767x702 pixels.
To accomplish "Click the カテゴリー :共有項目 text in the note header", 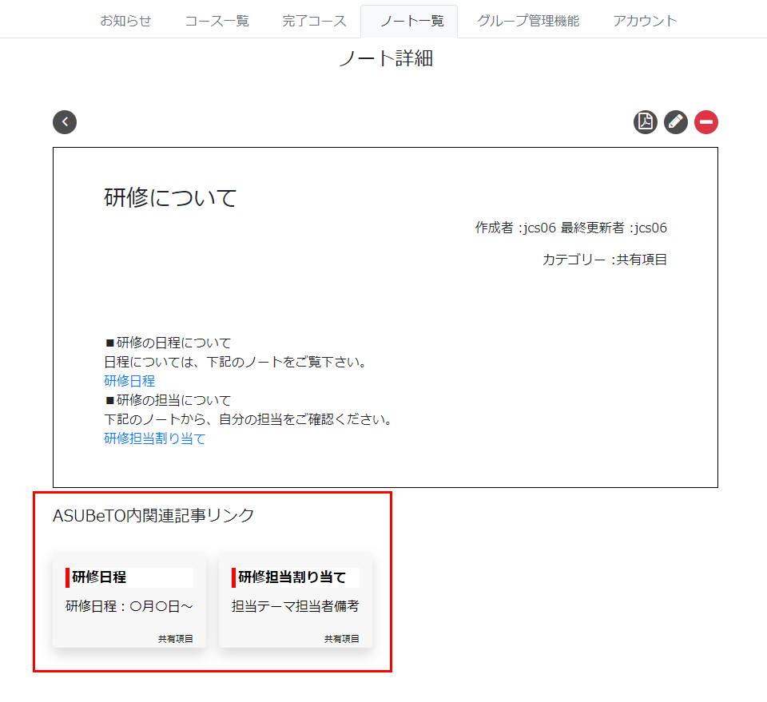I will tap(604, 260).
